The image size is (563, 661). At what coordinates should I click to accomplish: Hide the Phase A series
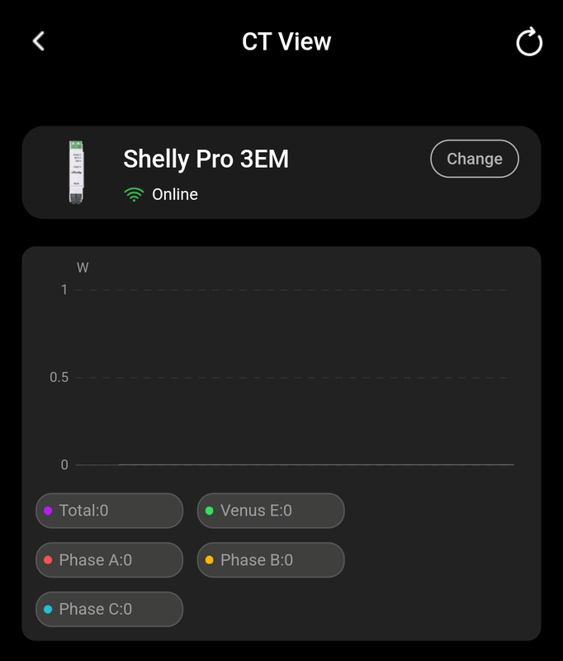109,560
